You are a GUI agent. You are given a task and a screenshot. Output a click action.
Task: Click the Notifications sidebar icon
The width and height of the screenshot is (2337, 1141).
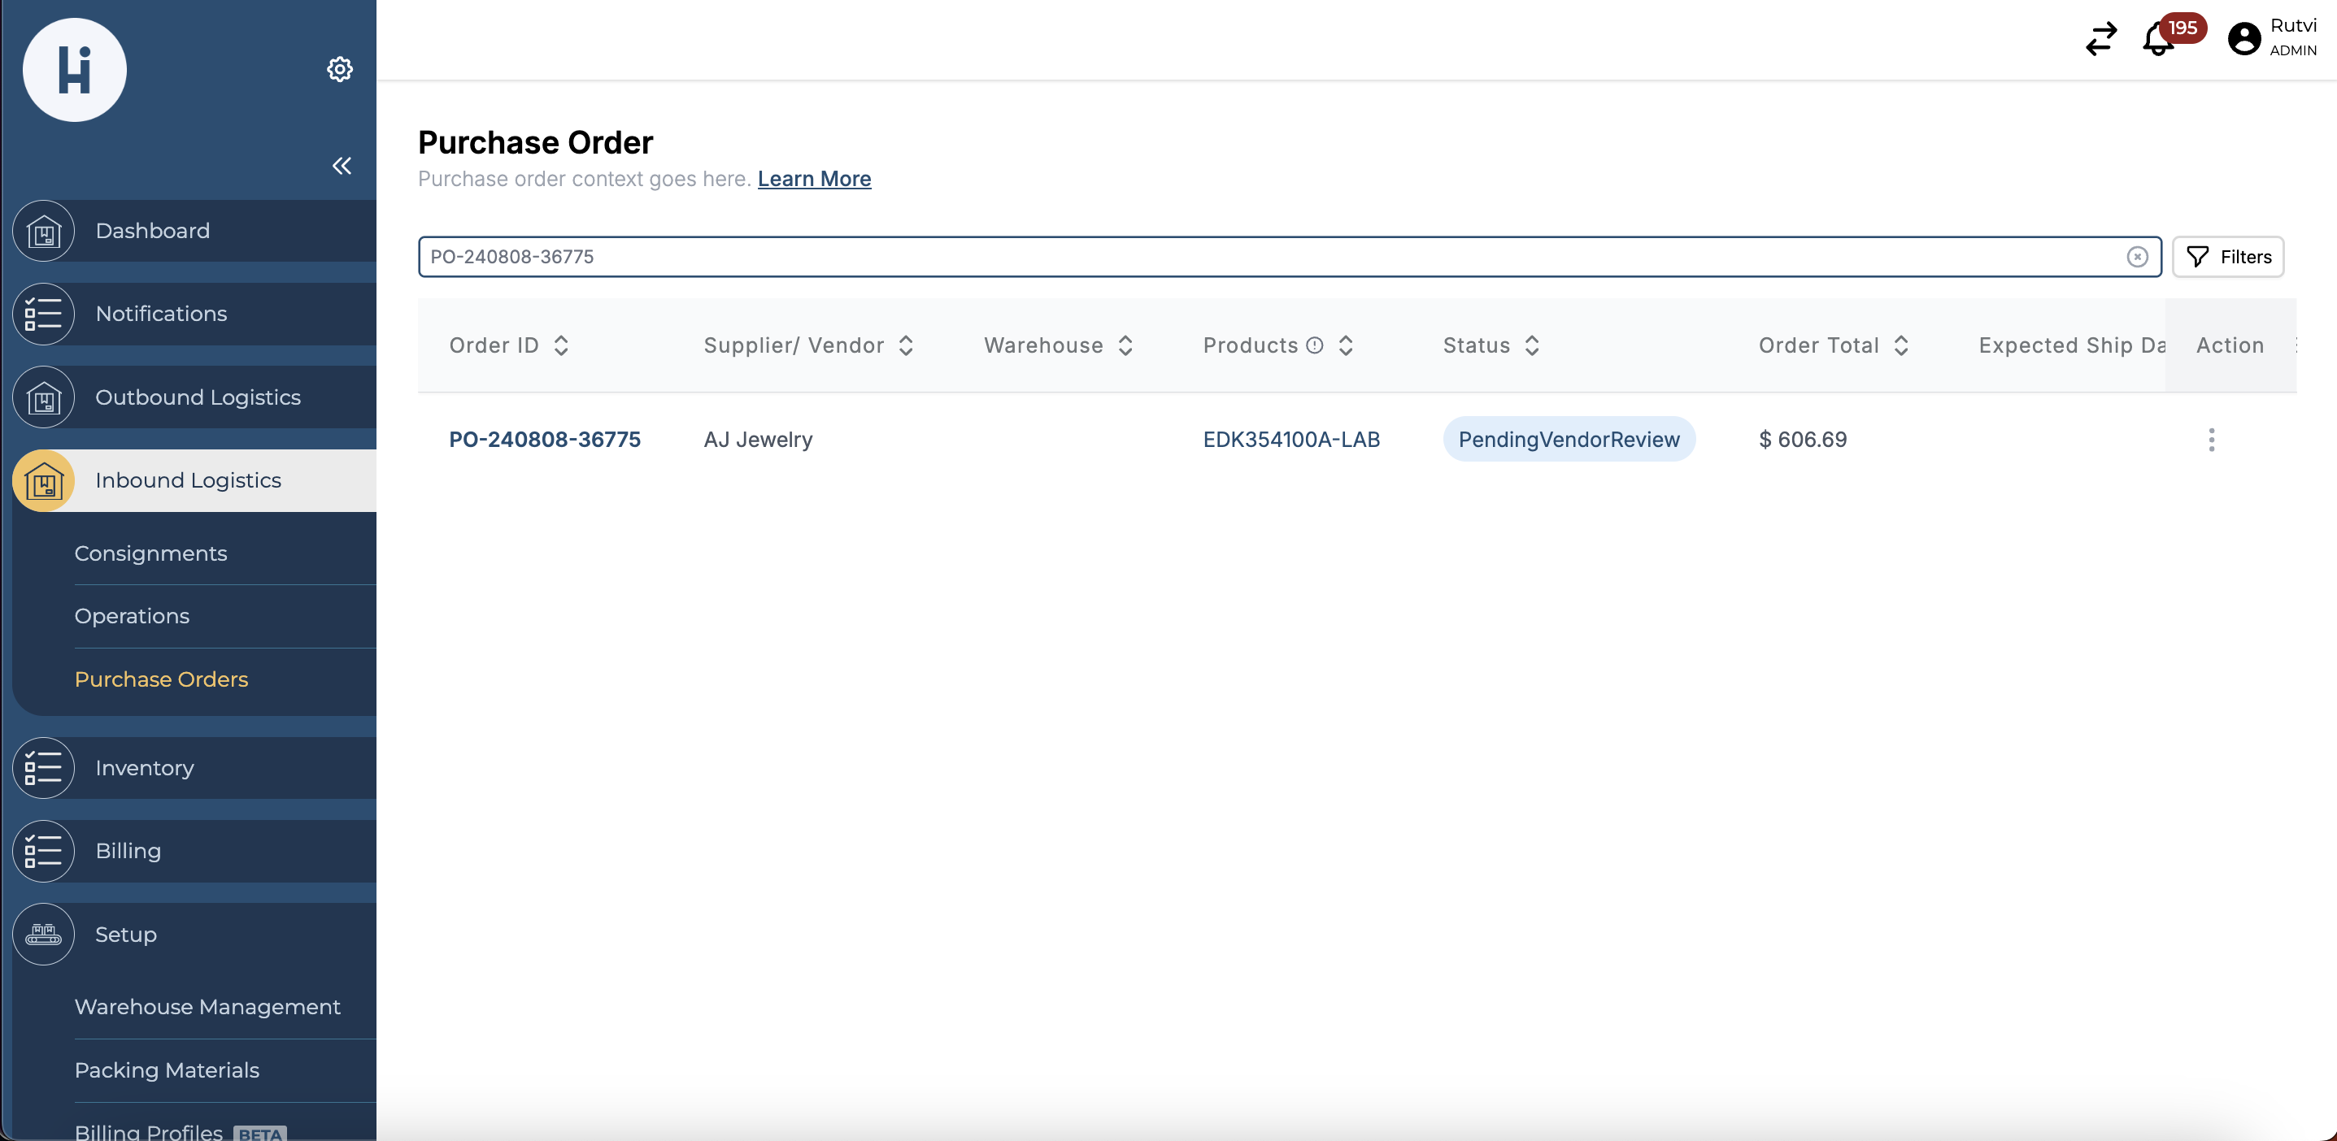(42, 314)
